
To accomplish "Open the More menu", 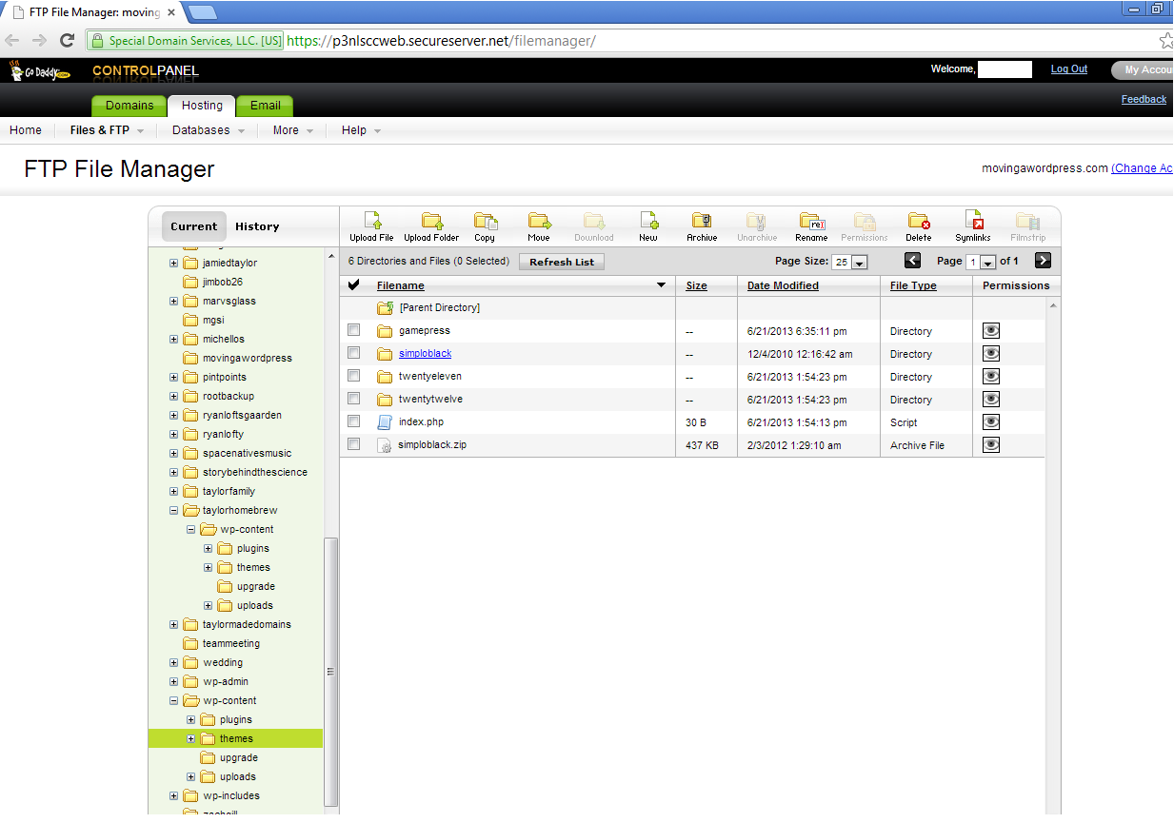I will click(x=293, y=130).
